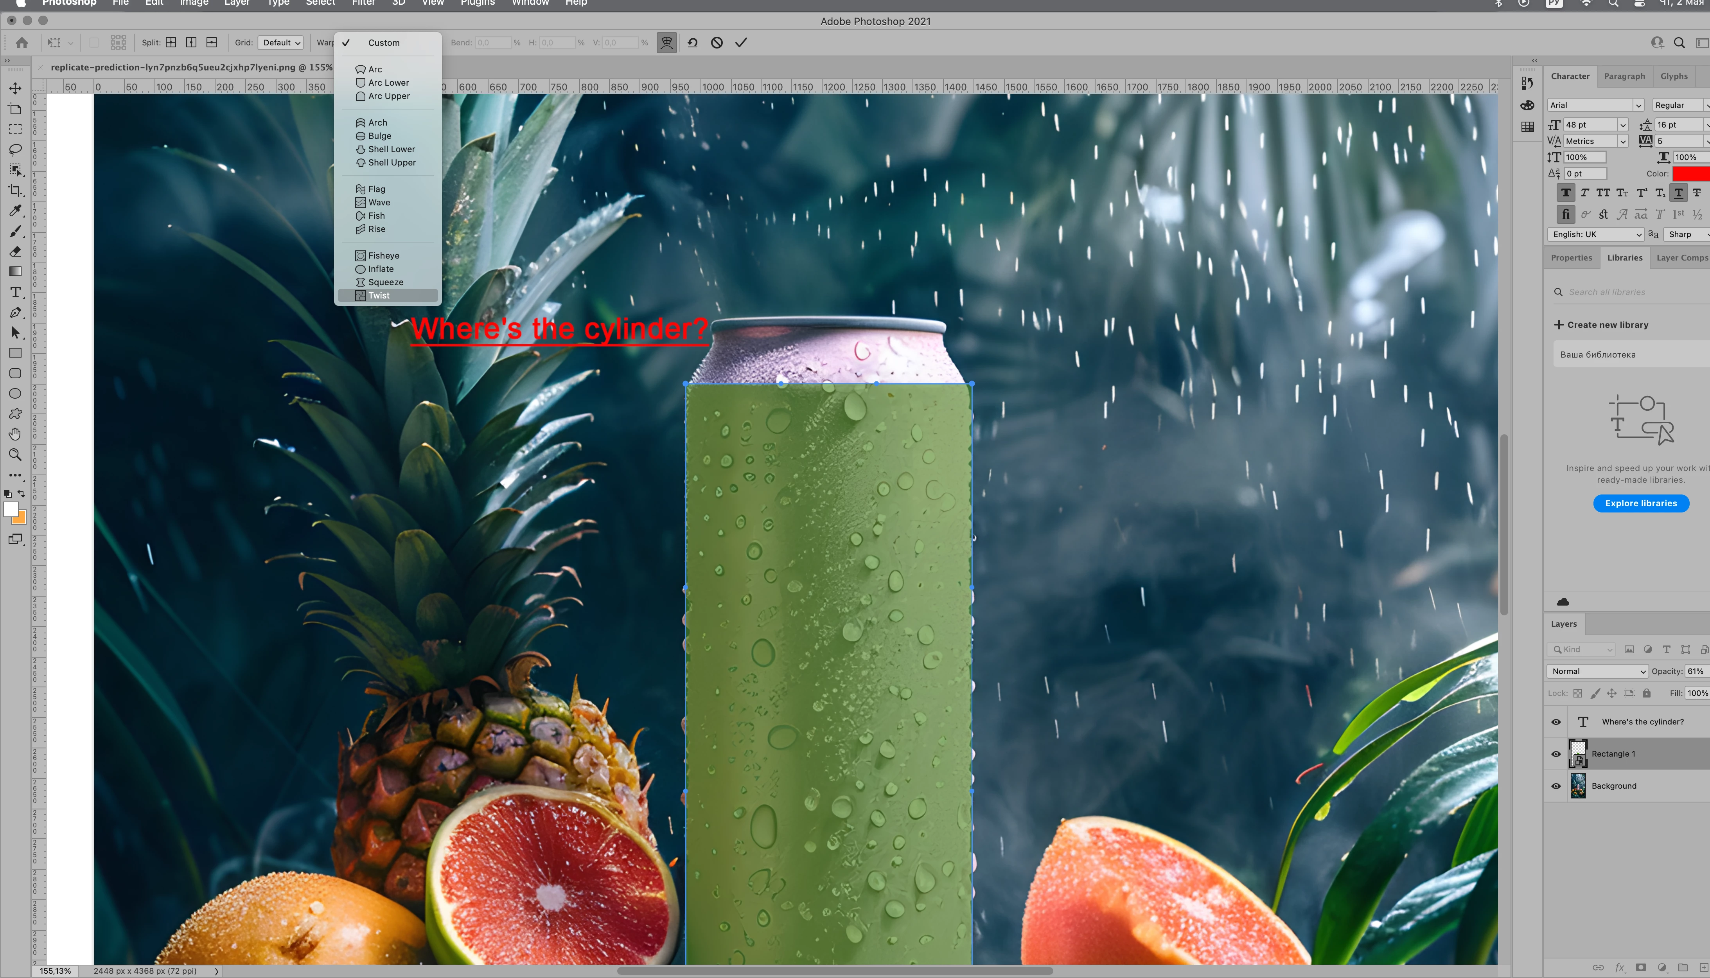This screenshot has width=1710, height=978.
Task: Select the Eyedropper tool
Action: click(15, 211)
